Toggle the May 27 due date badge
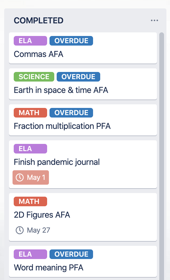The width and height of the screenshot is (170, 280). [x=33, y=230]
